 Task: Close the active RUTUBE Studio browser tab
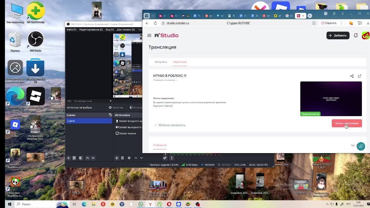303,16
